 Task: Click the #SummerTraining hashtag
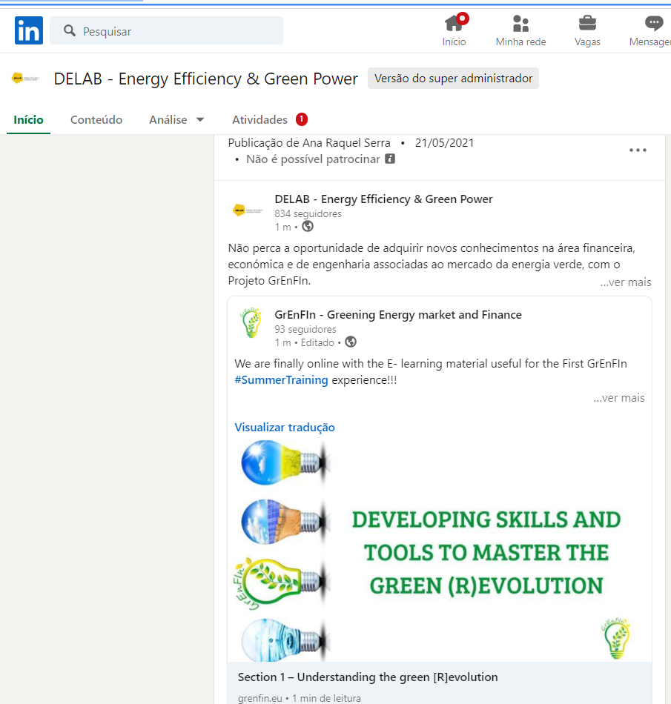pos(281,380)
